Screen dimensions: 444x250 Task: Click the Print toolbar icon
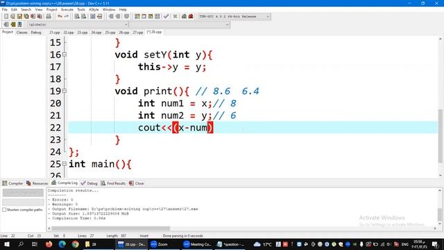49,17
